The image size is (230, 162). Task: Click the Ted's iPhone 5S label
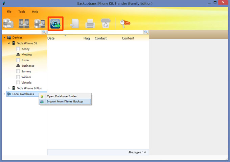27,43
